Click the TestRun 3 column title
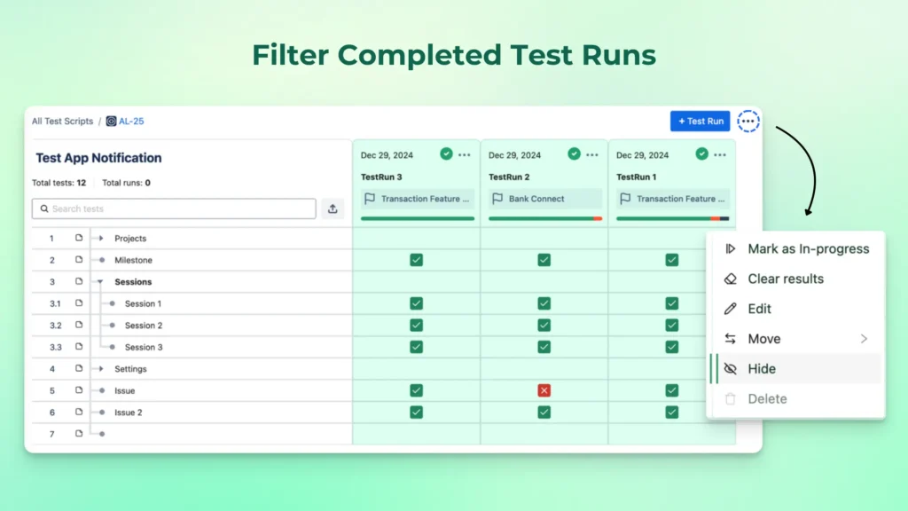The width and height of the screenshot is (908, 511). pos(381,177)
